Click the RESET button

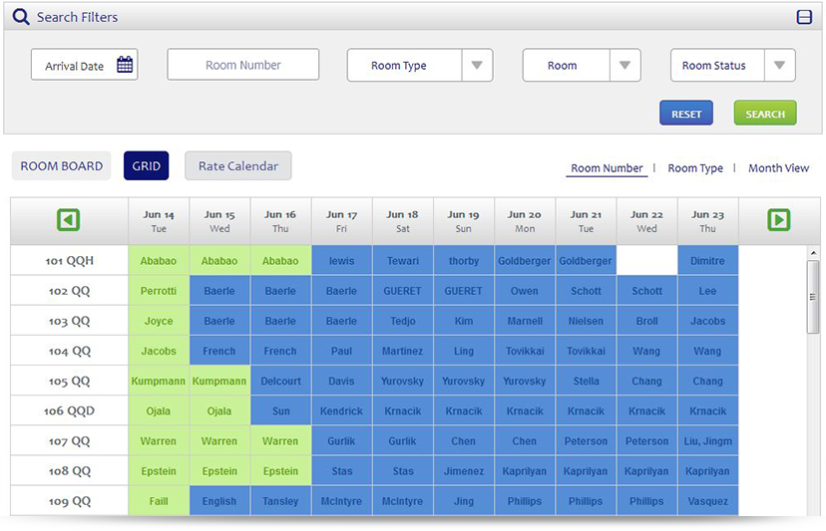click(686, 114)
